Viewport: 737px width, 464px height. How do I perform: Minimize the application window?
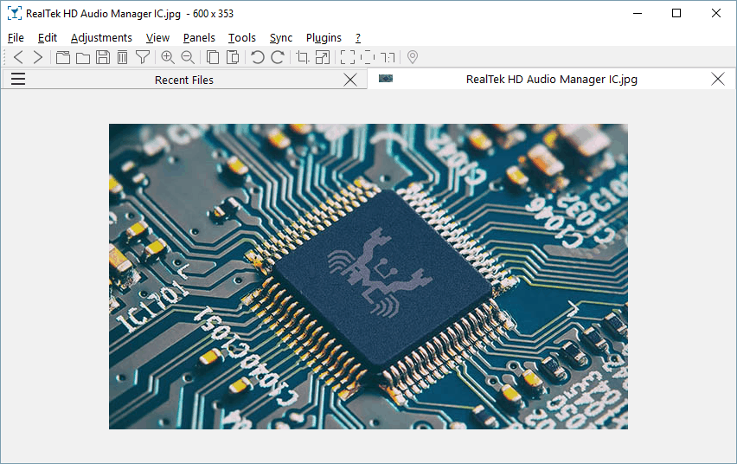(638, 13)
